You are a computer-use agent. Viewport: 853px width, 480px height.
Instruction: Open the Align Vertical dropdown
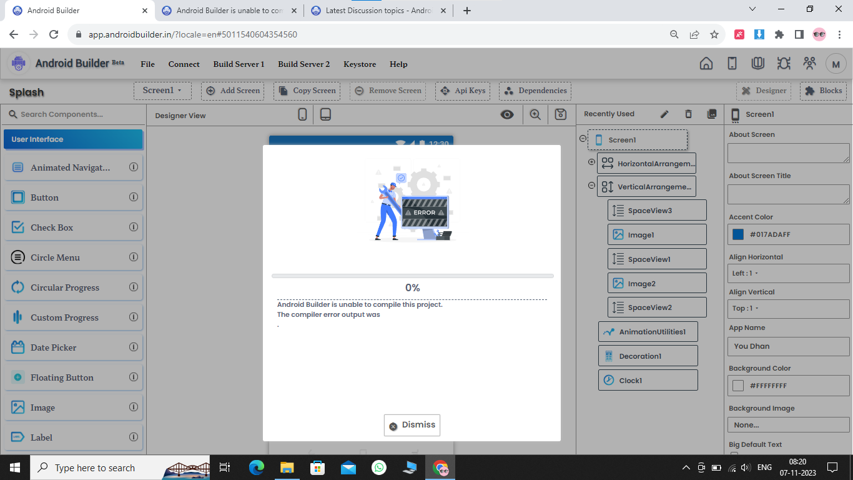(x=788, y=308)
